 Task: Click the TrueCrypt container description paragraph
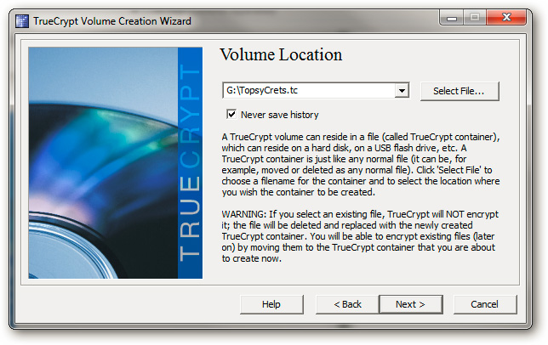coord(361,164)
